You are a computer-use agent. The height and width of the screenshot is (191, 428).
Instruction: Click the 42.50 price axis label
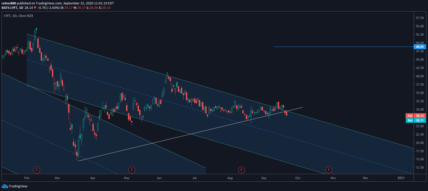coord(420,68)
